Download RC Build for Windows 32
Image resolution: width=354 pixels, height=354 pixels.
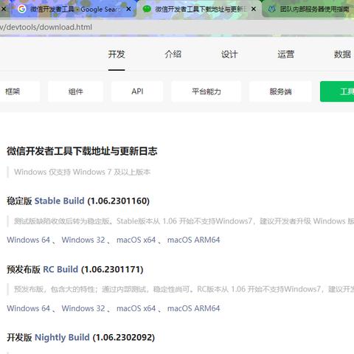coord(83,308)
